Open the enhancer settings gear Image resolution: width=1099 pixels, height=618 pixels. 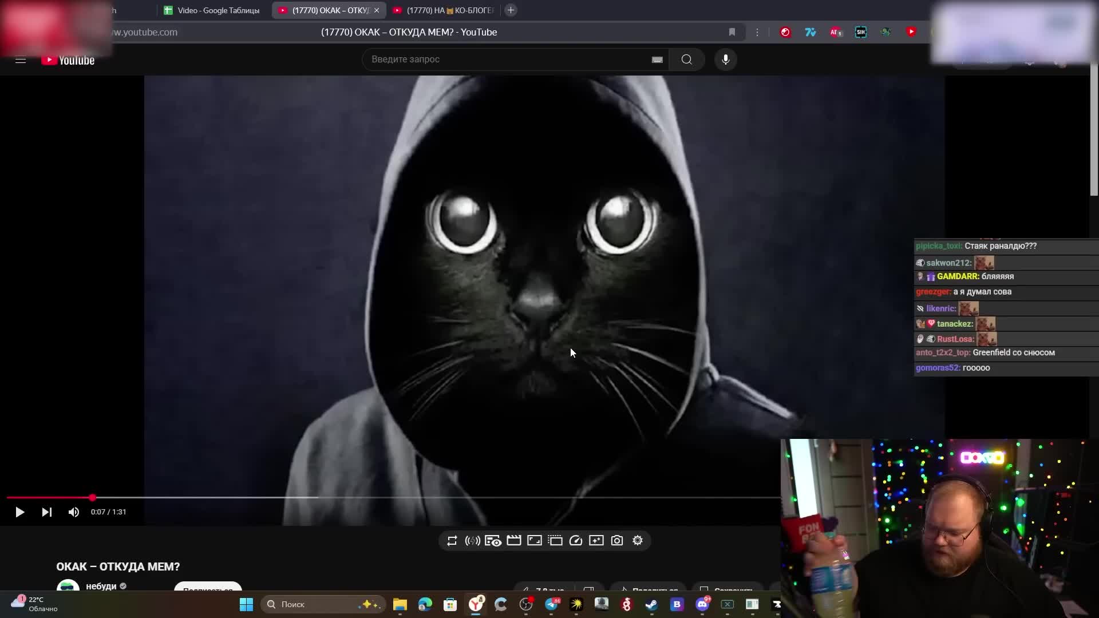tap(638, 541)
